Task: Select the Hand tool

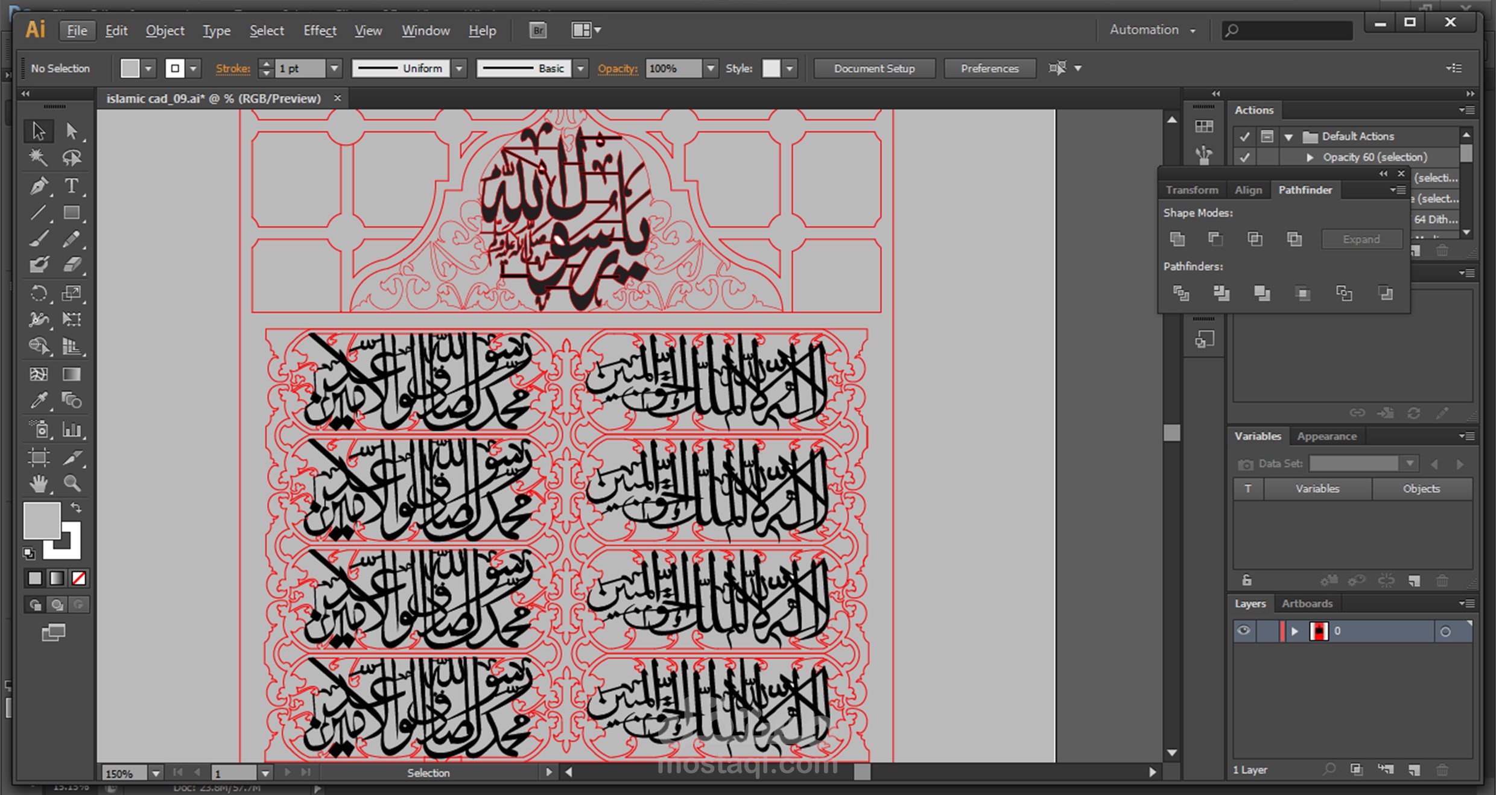Action: click(39, 483)
